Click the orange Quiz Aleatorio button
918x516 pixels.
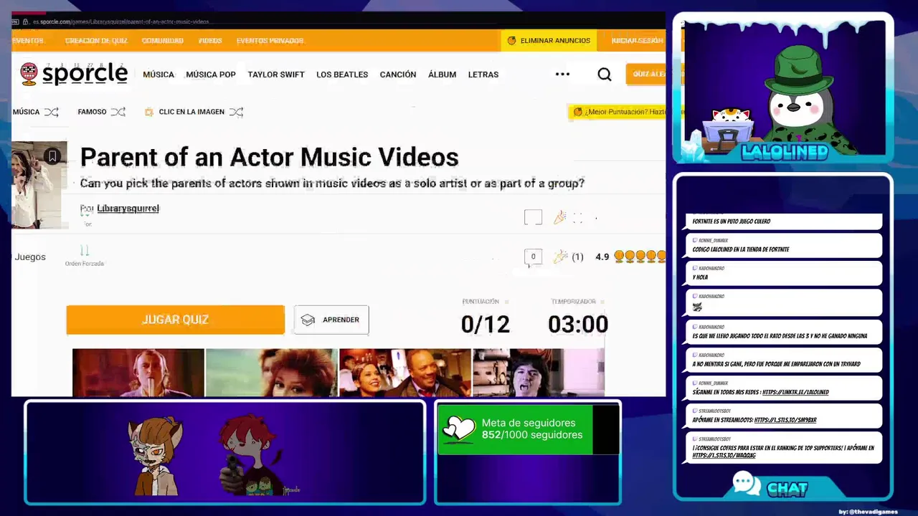(646, 74)
